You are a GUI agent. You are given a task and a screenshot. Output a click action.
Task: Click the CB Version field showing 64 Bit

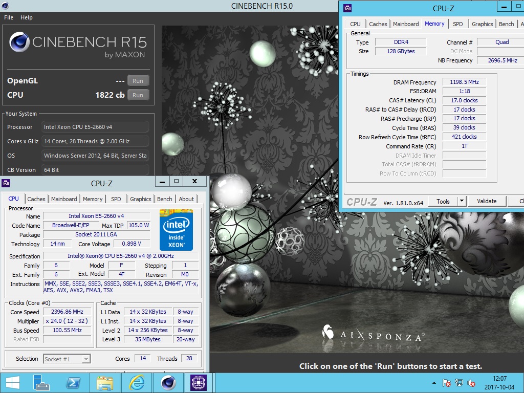[95, 170]
